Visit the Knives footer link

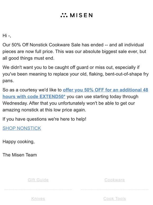[x=38, y=199]
